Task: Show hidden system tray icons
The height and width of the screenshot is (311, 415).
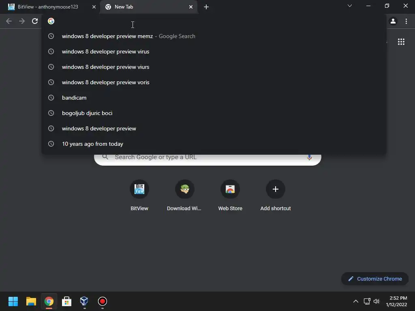Action: click(x=356, y=301)
